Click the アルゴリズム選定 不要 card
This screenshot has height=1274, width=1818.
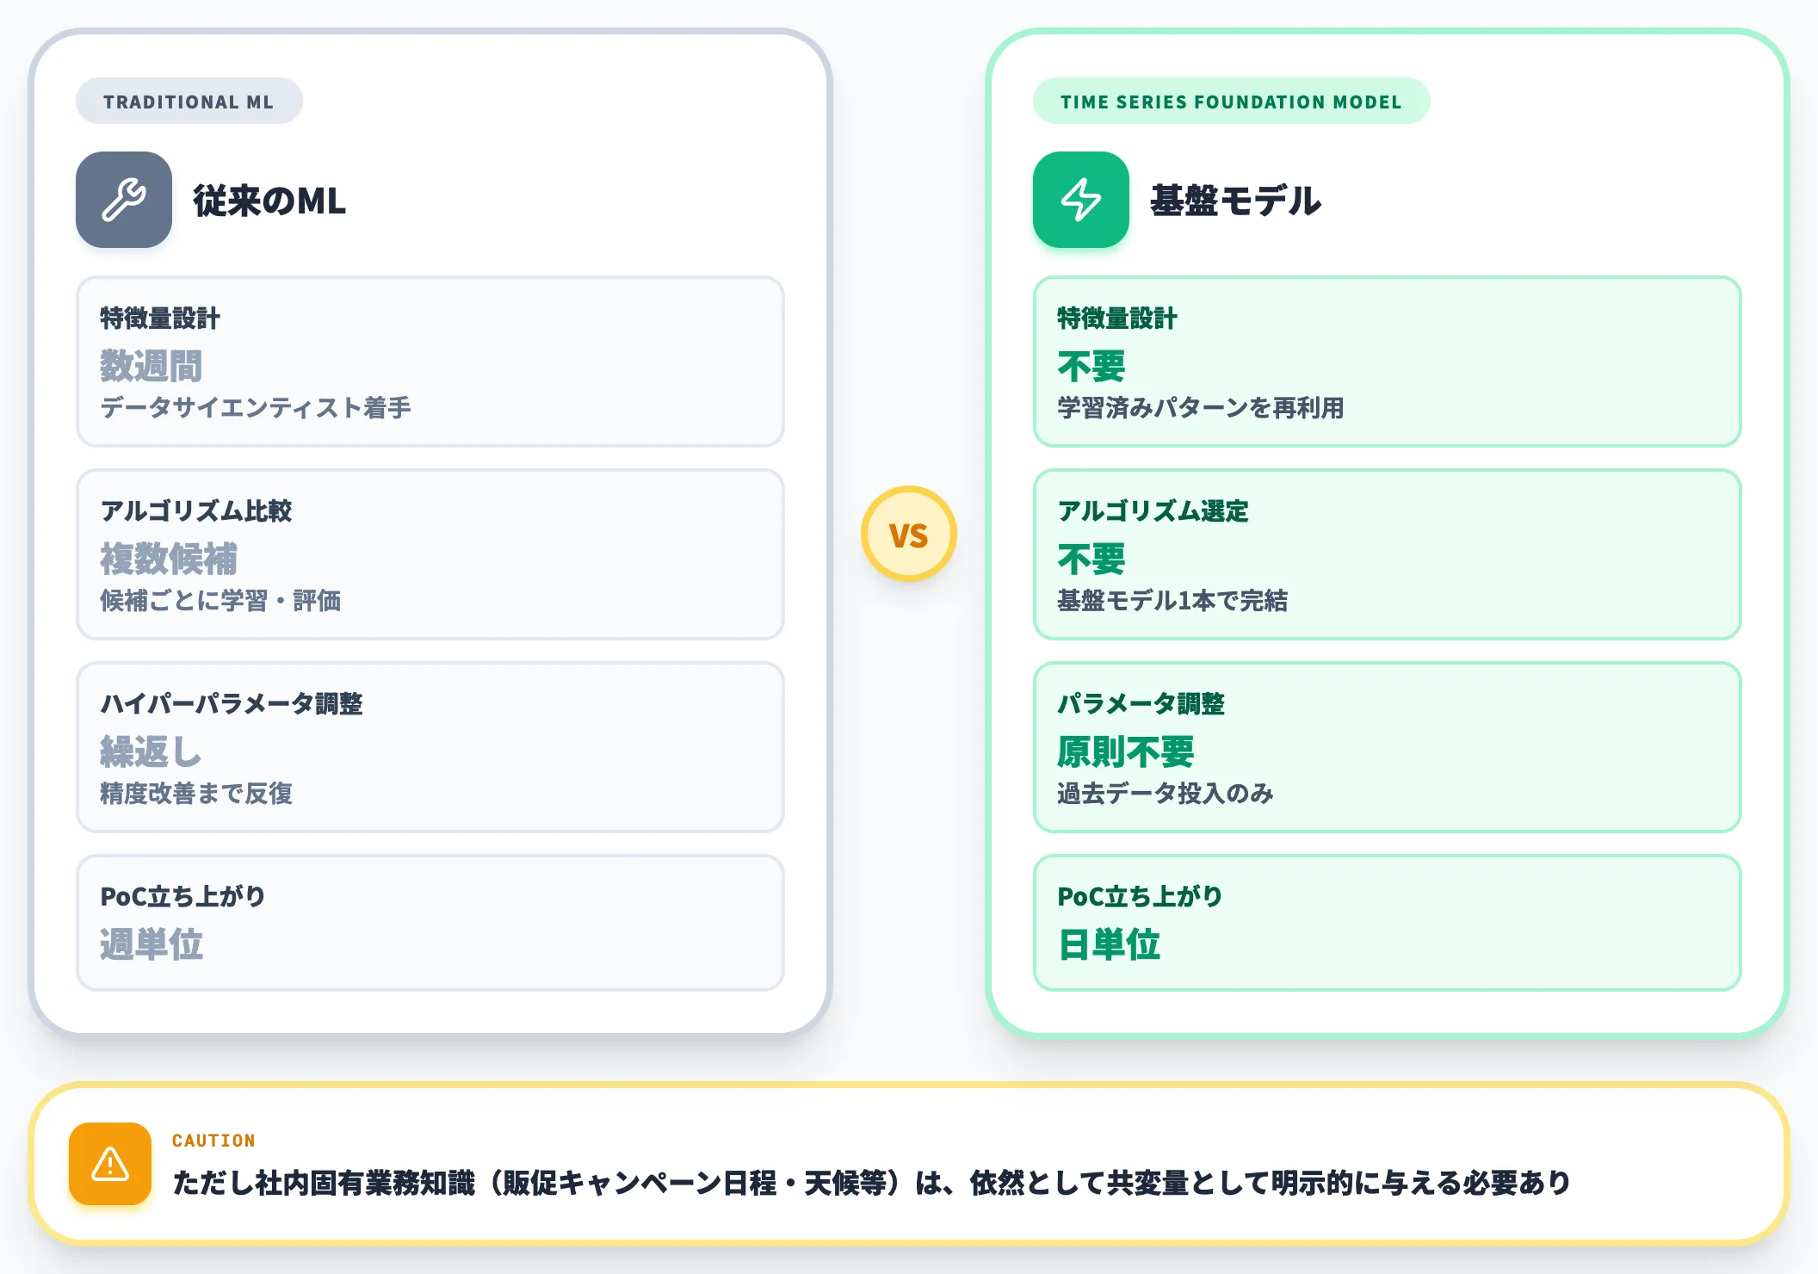coord(1388,554)
